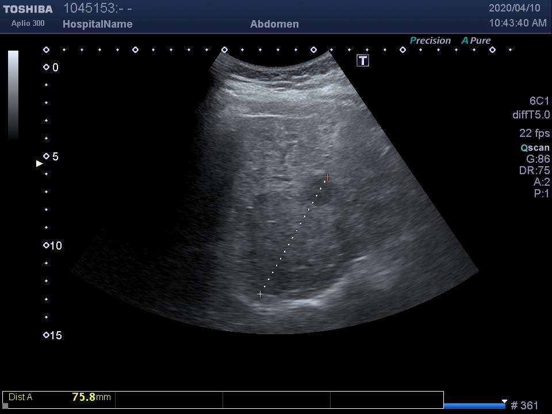Click the focus position triangle on depth scale
Screen dimensions: 552x414
tap(40, 163)
